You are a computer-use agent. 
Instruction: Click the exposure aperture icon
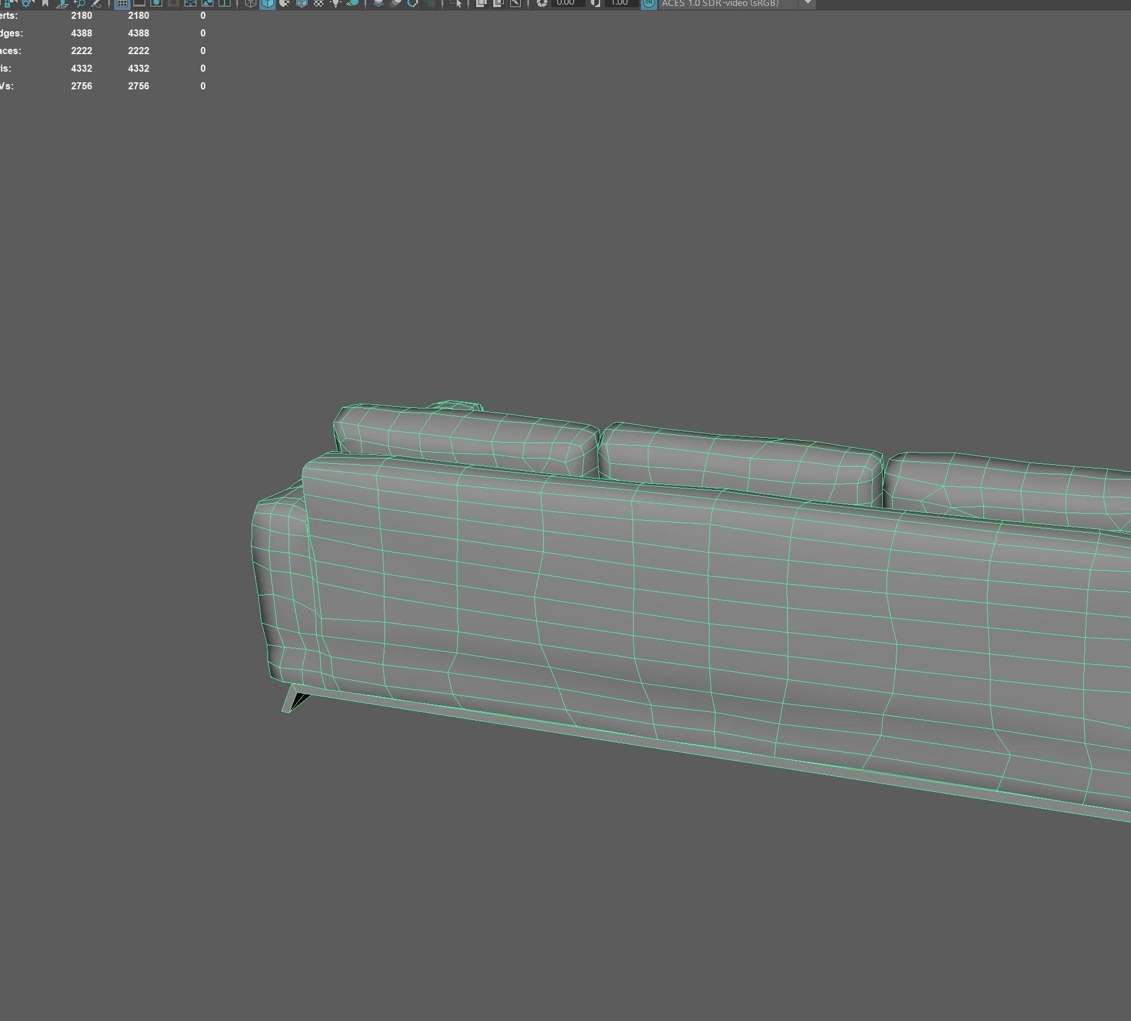tap(541, 3)
